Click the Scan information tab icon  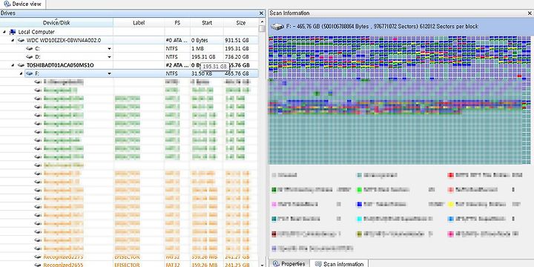coord(318,264)
